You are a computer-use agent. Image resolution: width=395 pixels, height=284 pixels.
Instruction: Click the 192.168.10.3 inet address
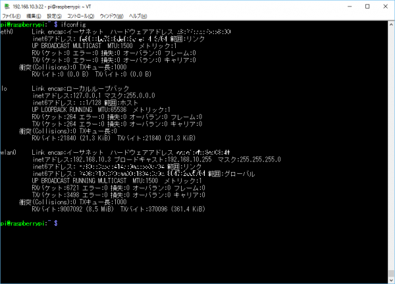click(92, 159)
